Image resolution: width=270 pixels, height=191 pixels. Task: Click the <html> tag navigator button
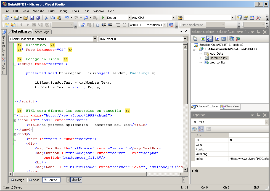pyautogui.click(x=76, y=180)
